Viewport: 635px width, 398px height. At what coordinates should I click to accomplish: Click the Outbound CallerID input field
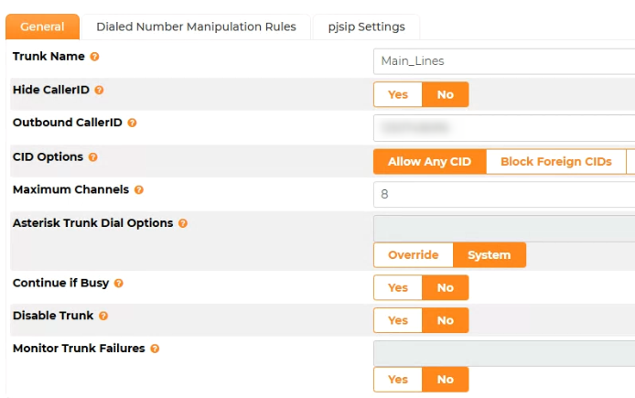point(504,128)
